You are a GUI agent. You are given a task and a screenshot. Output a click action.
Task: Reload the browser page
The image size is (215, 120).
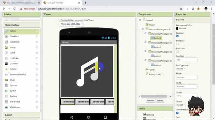14,9
